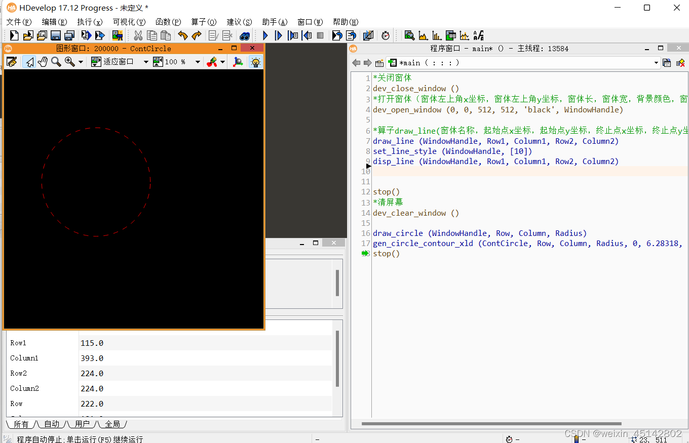This screenshot has height=443, width=689.
Task: Click the procedure interface icon beside arrows
Action: pos(379,63)
